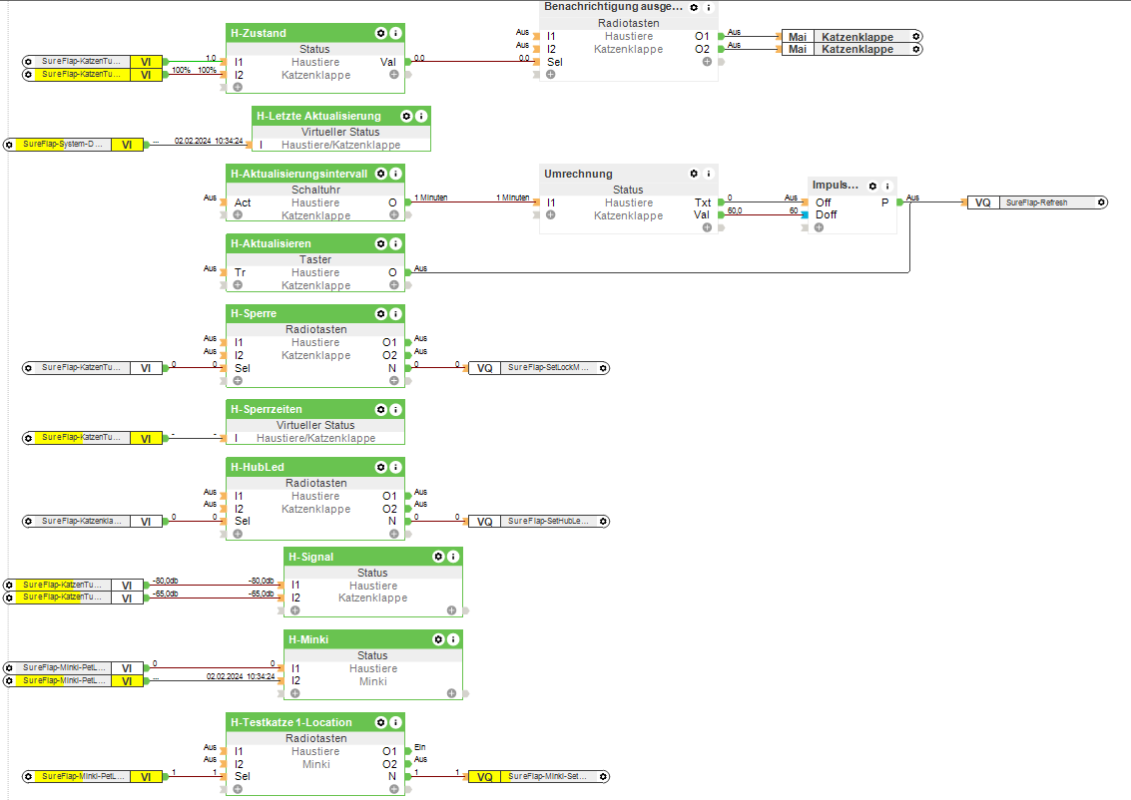Click the 60,0 value at Umrechnung Val output

click(x=735, y=210)
